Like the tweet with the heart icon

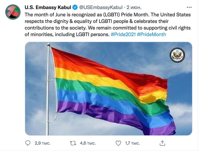click(118, 143)
